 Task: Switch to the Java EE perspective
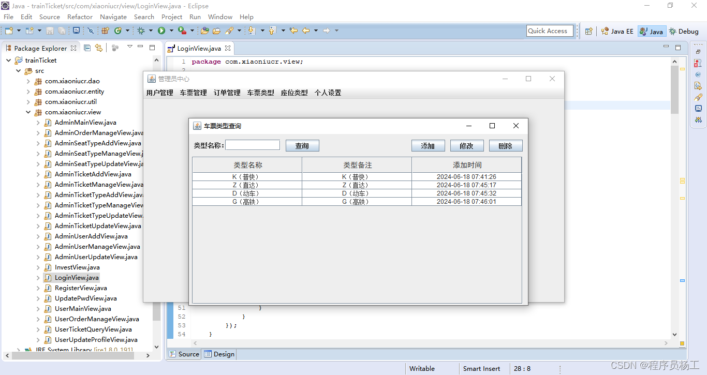click(617, 31)
